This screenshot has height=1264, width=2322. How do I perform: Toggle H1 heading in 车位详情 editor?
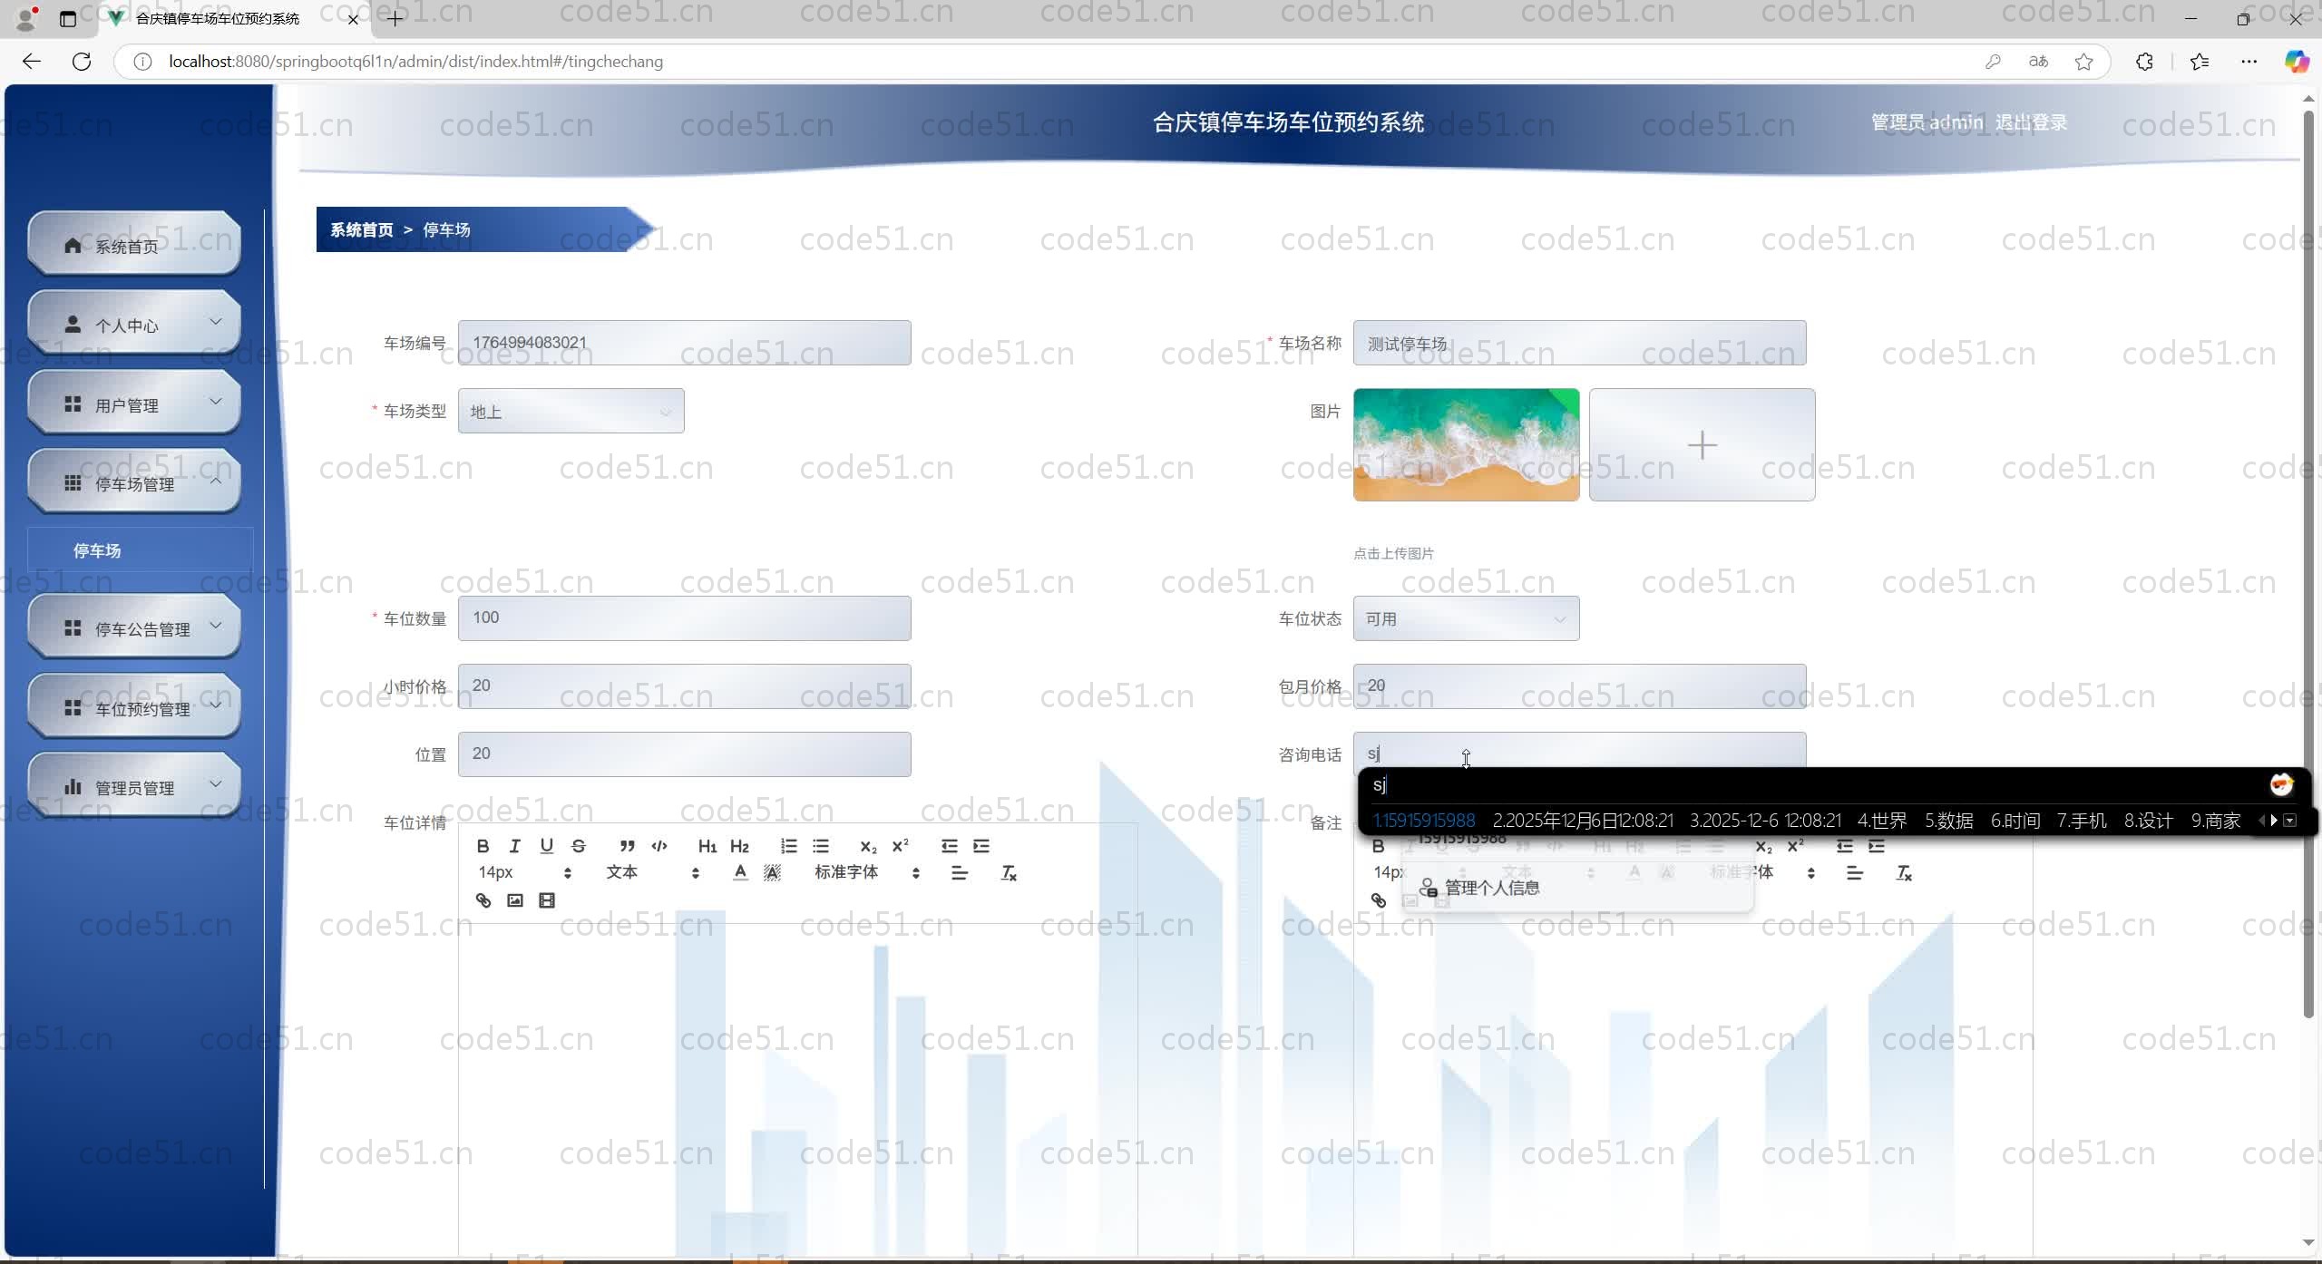click(707, 846)
